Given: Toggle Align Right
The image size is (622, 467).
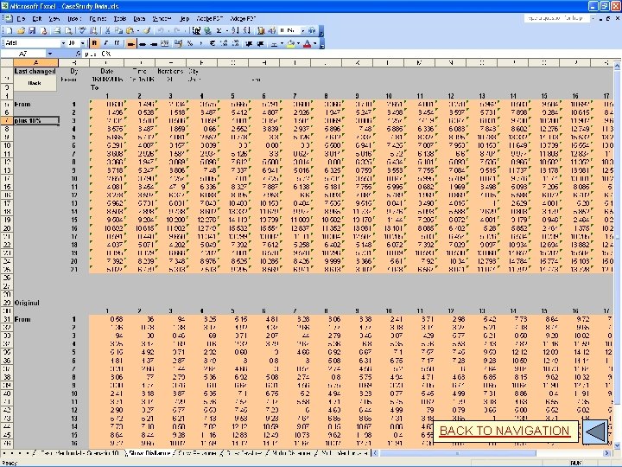Looking at the screenshot, I should point(154,44).
